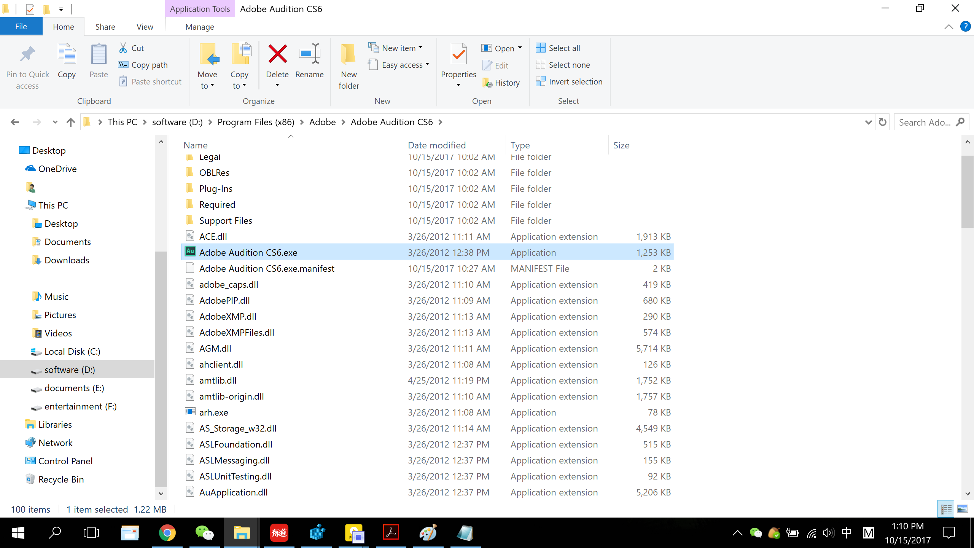Select the arh.exe file

(427, 412)
